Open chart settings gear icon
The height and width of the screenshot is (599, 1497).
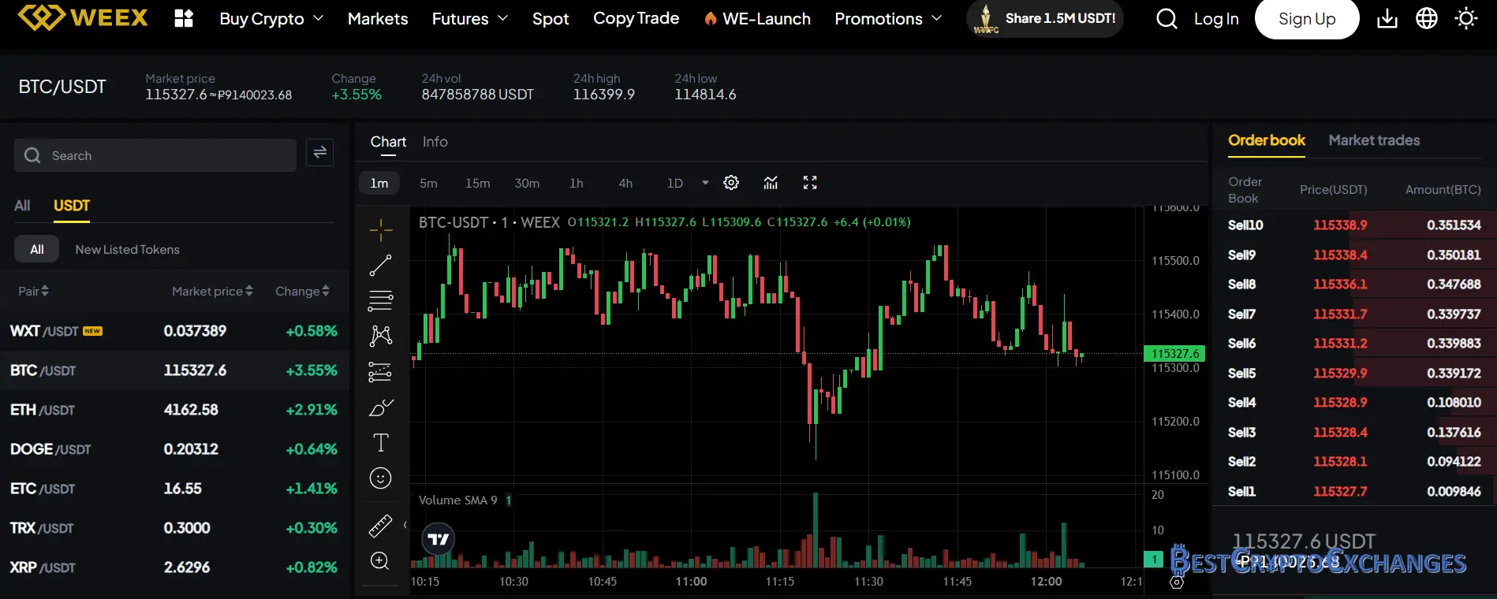[x=731, y=183]
